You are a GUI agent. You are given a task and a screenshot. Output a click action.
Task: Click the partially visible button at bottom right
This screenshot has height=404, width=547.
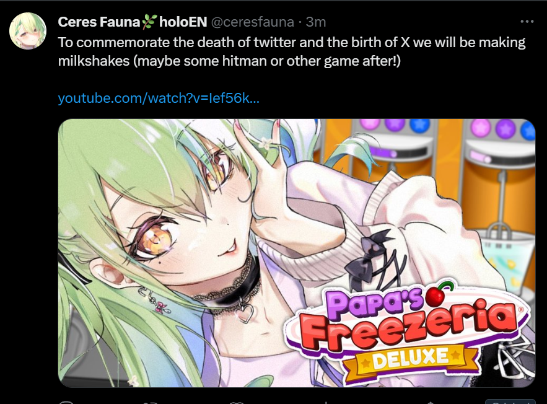[510, 402]
